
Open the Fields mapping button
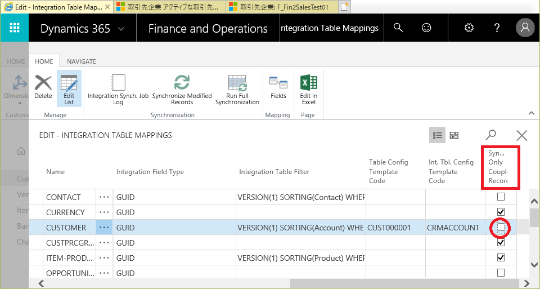click(x=278, y=87)
